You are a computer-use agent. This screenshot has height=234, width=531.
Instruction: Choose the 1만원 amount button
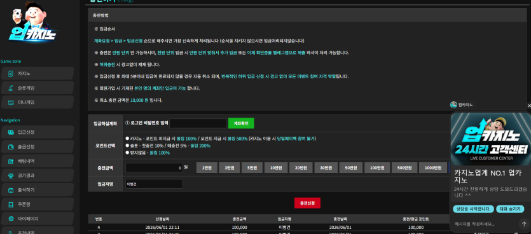(x=207, y=168)
